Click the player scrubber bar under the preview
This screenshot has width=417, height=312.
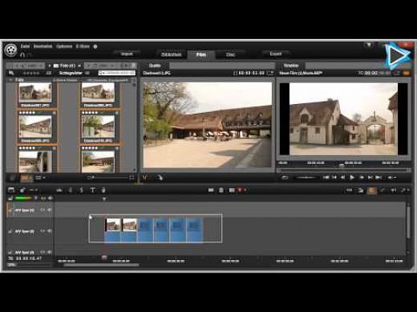343,170
